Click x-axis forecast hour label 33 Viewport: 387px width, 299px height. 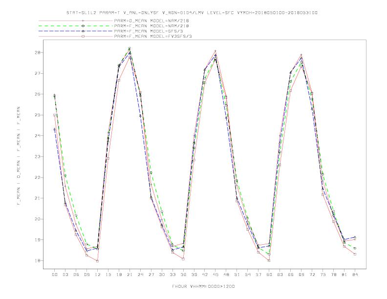coord(172,275)
